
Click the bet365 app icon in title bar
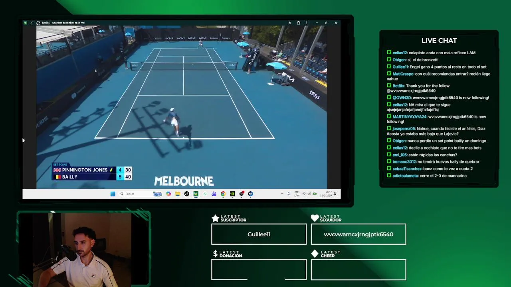26,23
